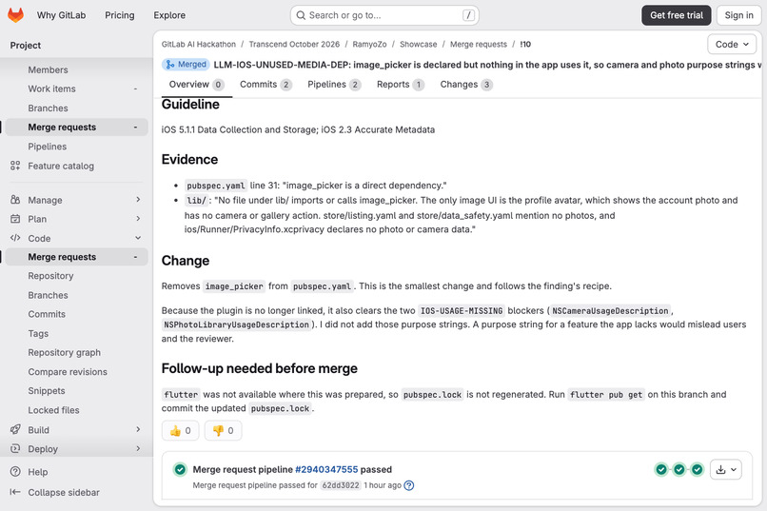The width and height of the screenshot is (767, 511).
Task: Click the Feature catalog grid icon
Action: [x=15, y=166]
